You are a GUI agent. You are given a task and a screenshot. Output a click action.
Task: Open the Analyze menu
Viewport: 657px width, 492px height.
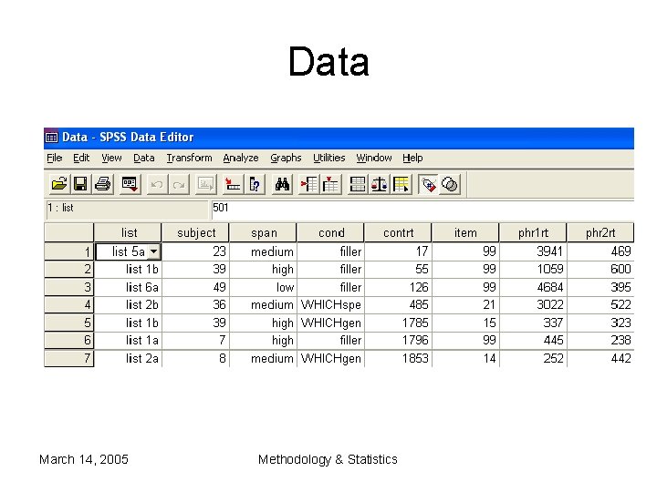point(241,158)
